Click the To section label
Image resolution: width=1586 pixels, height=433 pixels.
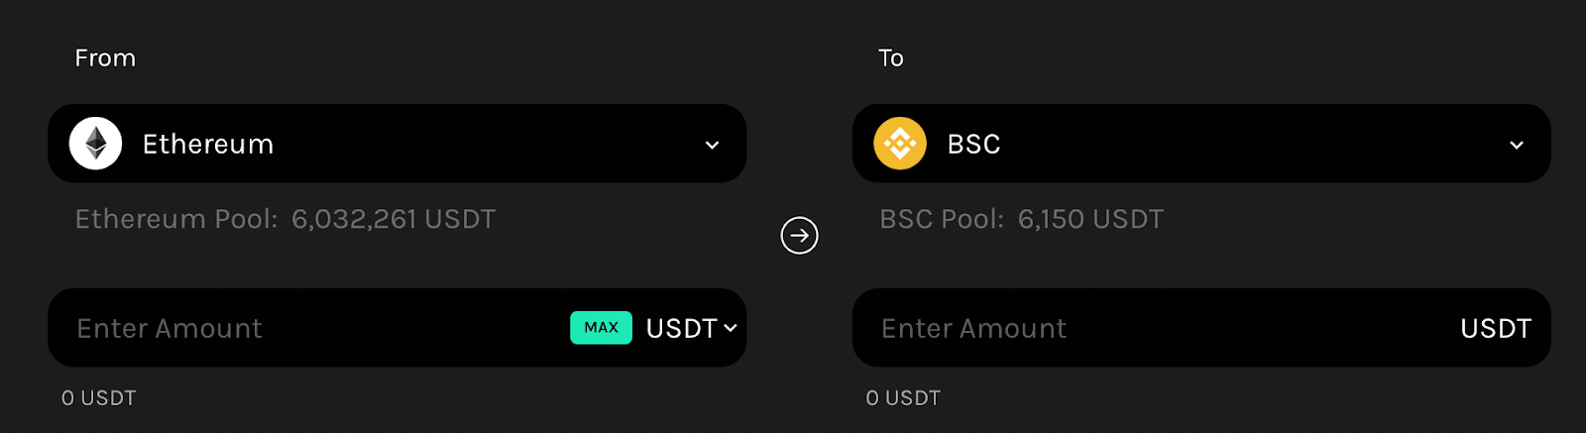click(x=891, y=58)
